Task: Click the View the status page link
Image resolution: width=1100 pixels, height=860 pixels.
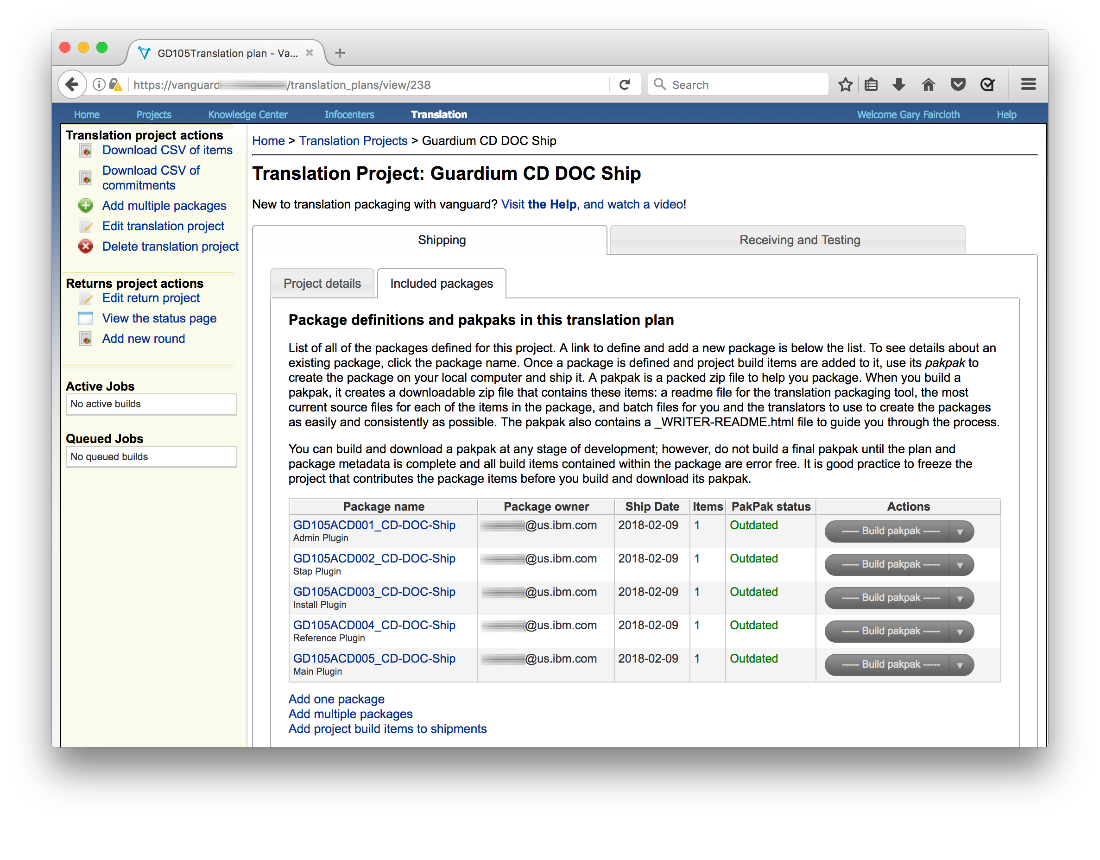Action: point(159,318)
